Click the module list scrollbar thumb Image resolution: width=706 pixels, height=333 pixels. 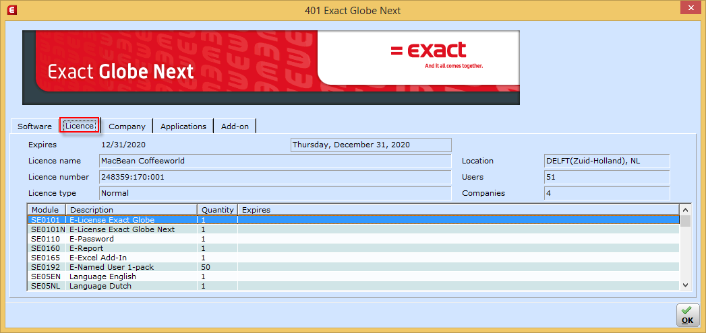[685, 221]
